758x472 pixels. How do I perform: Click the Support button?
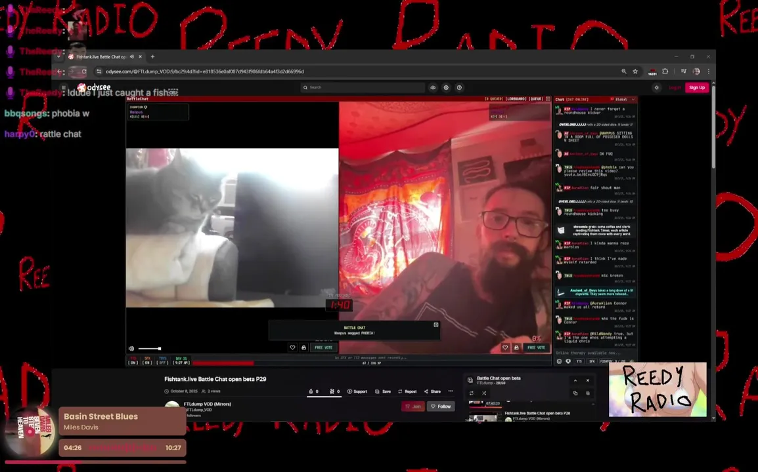tap(357, 391)
